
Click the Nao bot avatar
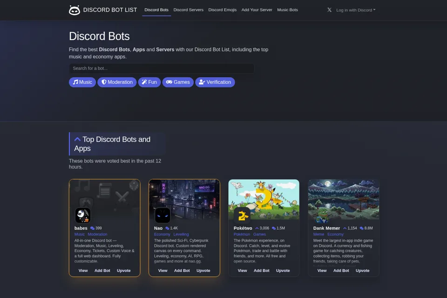pyautogui.click(x=163, y=215)
